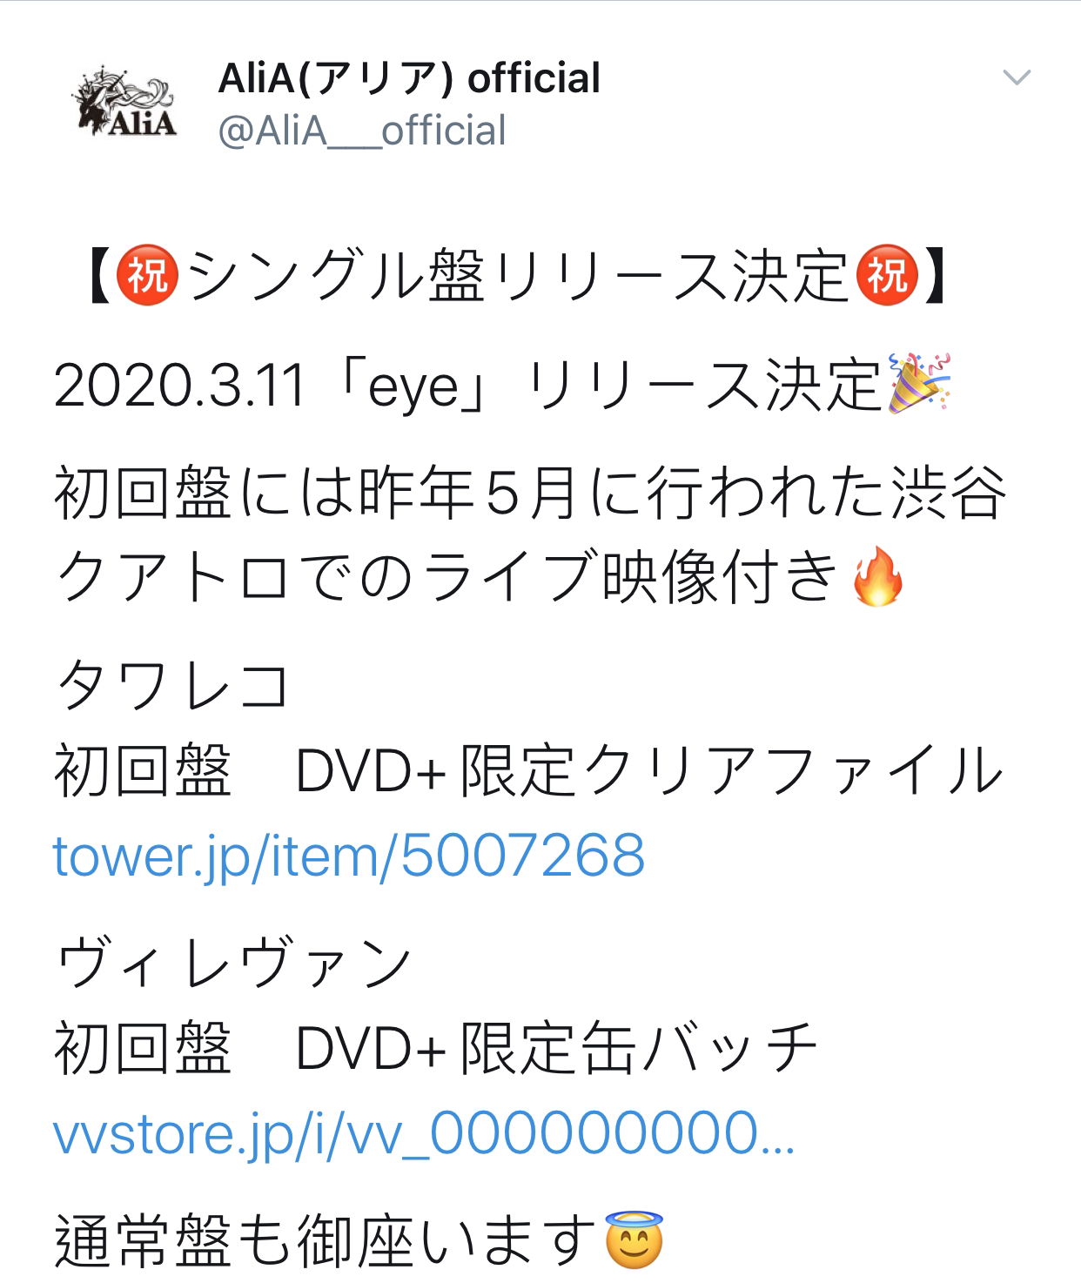The image size is (1081, 1283).
Task: Click the halo smiley emoji
Action: tap(634, 1239)
